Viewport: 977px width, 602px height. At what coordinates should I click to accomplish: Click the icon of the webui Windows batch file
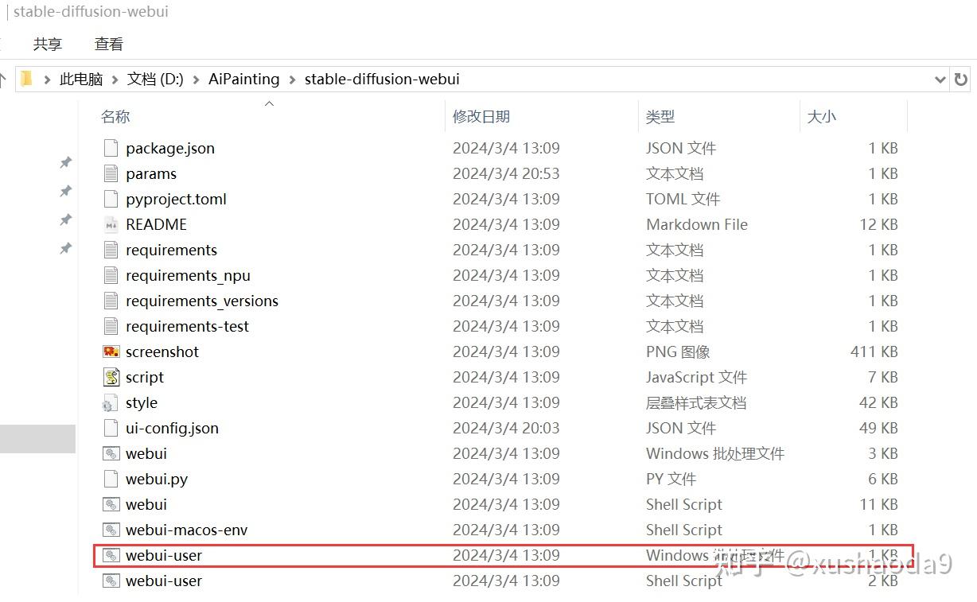coord(111,453)
